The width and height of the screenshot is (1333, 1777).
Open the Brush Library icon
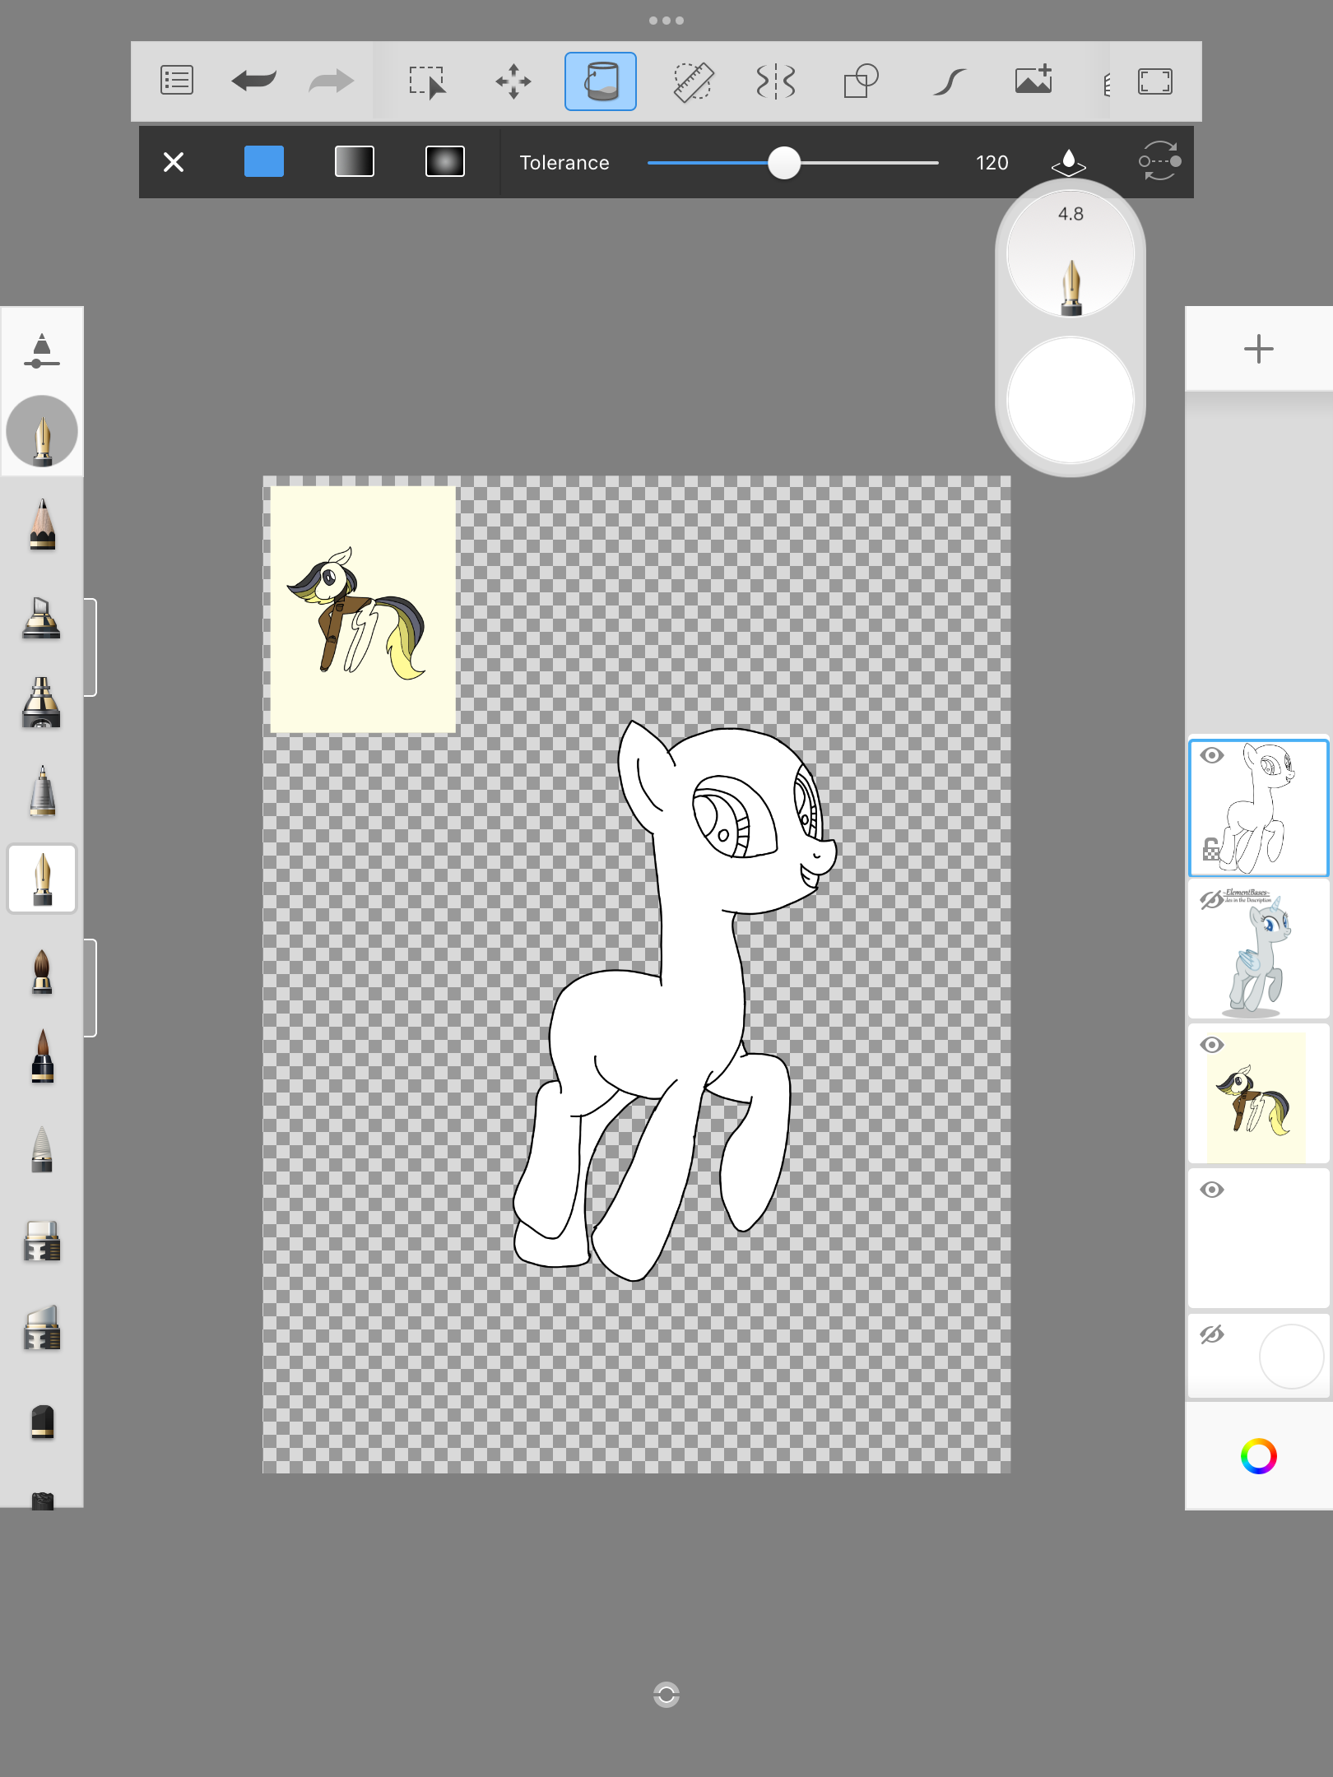41,350
